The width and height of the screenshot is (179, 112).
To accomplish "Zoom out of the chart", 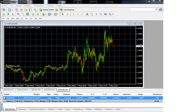I will 23,14.
